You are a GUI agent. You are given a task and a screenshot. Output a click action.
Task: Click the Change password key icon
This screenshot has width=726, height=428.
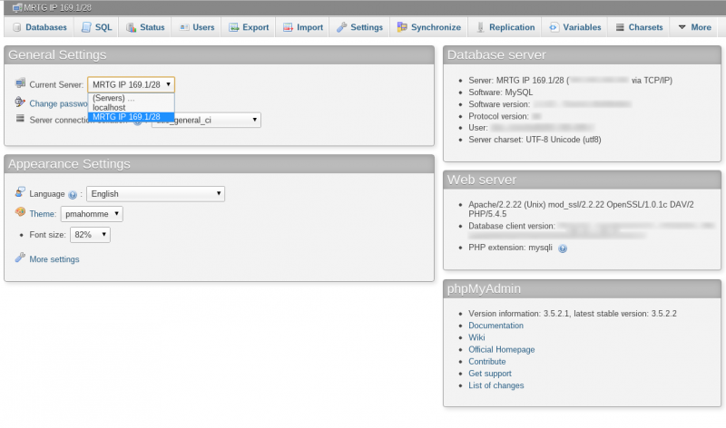coord(20,102)
